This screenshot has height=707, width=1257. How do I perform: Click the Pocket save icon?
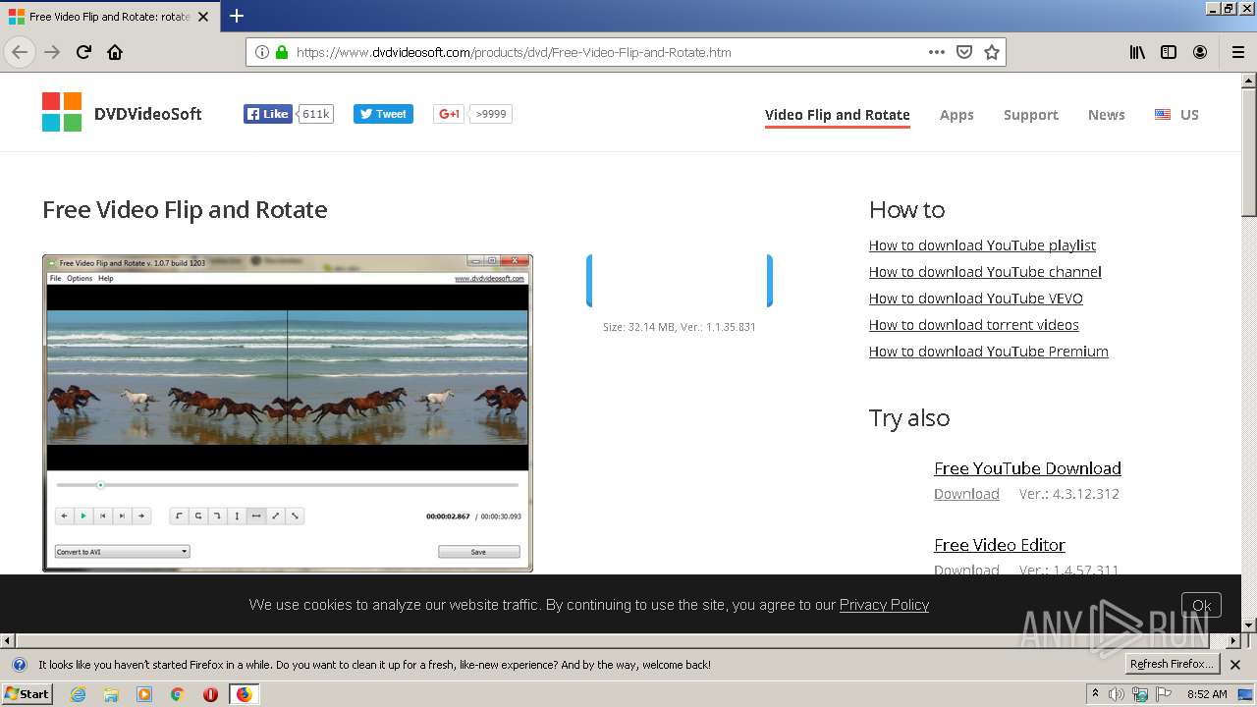point(964,52)
